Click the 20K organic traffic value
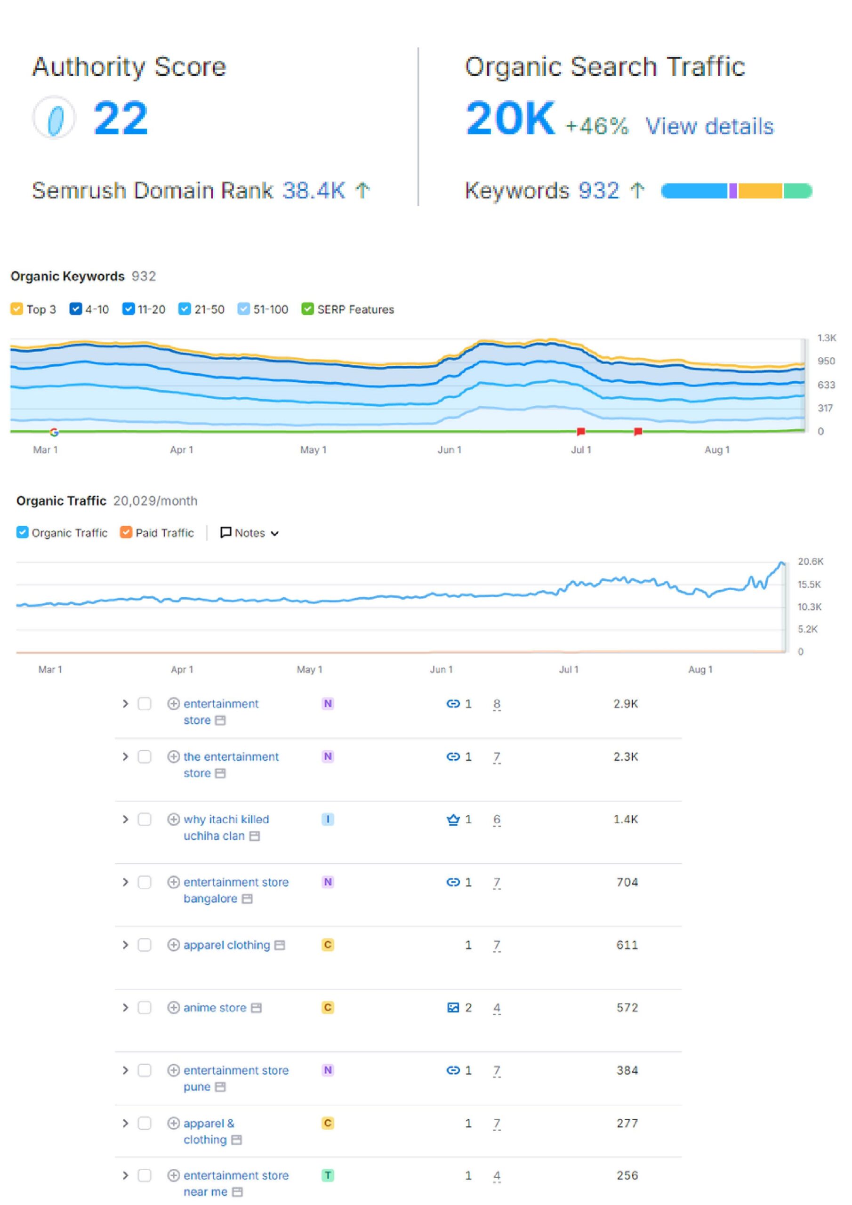Screen dimensions: 852x1205 [510, 118]
